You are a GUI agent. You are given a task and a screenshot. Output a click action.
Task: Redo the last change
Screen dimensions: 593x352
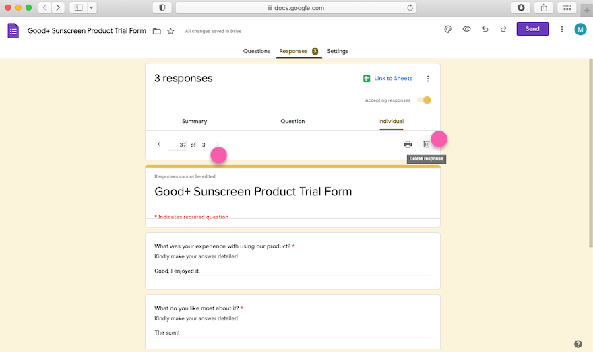[x=503, y=29]
